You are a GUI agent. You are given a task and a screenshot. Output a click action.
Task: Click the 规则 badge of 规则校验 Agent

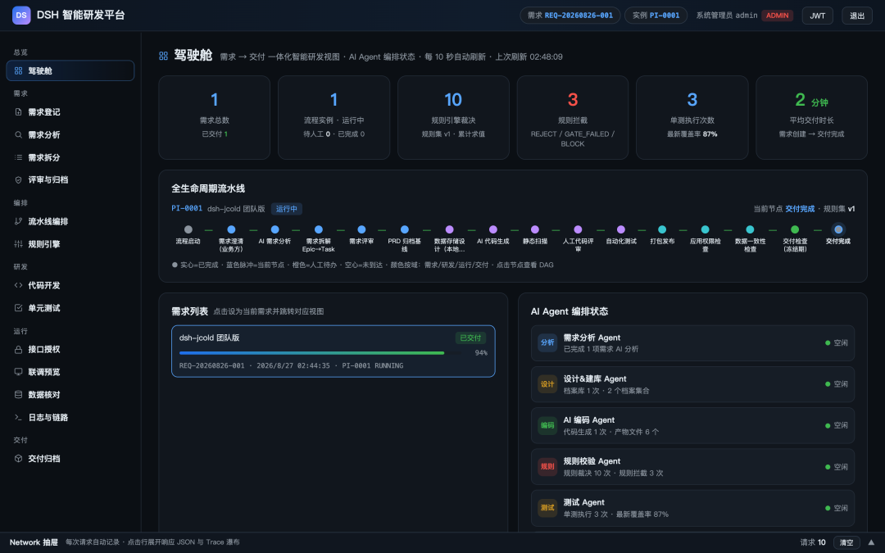[547, 467]
